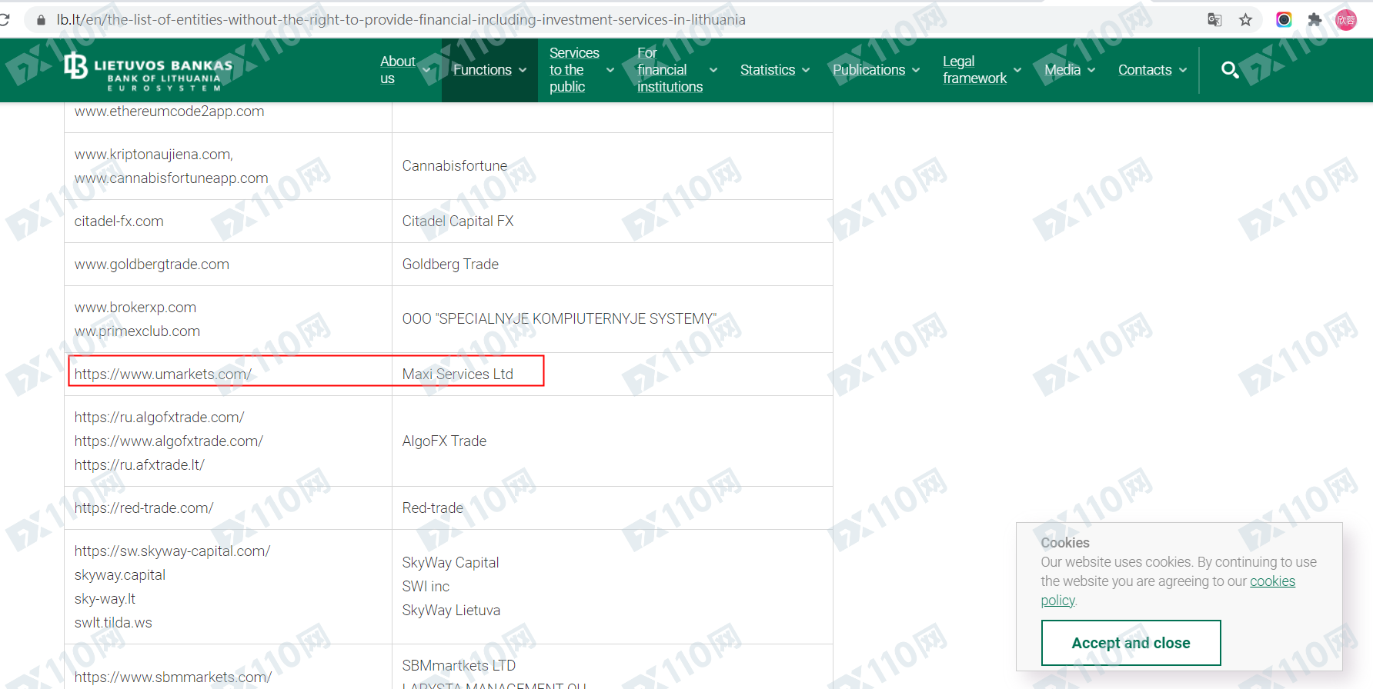Screen dimensions: 1373x689
Task: Expand the Functions menu chevron
Action: click(523, 70)
